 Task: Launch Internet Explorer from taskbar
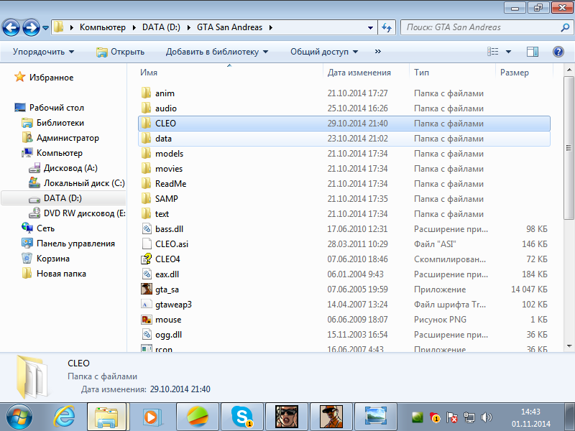coord(65,417)
